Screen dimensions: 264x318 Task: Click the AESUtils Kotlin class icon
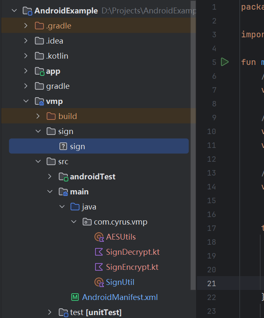(x=99, y=237)
